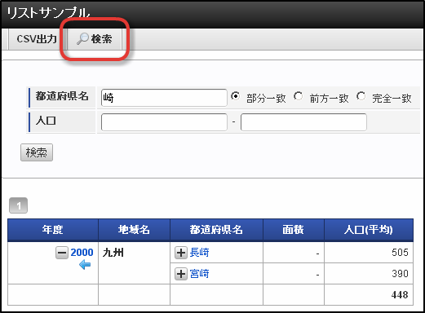Click the リストサンプル title text
This screenshot has height=313, width=425.
pyautogui.click(x=48, y=12)
